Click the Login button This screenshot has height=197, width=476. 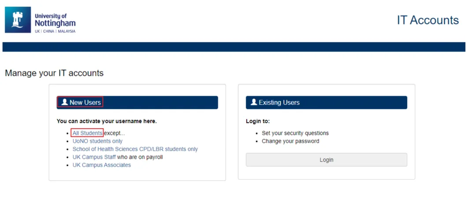point(326,160)
